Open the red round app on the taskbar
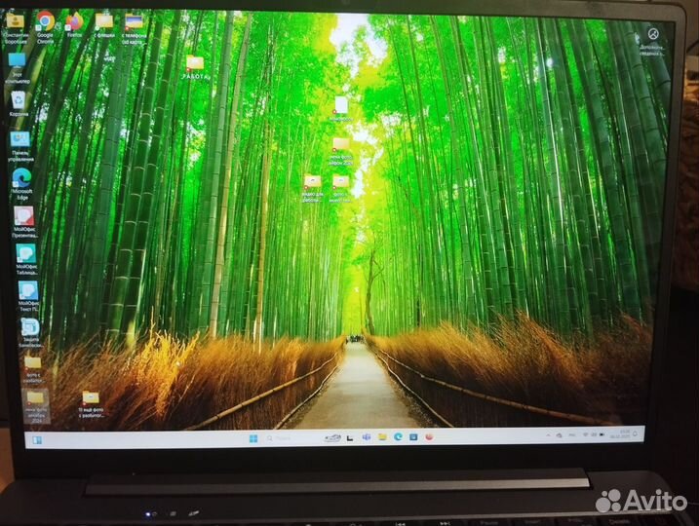Viewport: 699px width, 526px height. (x=429, y=437)
